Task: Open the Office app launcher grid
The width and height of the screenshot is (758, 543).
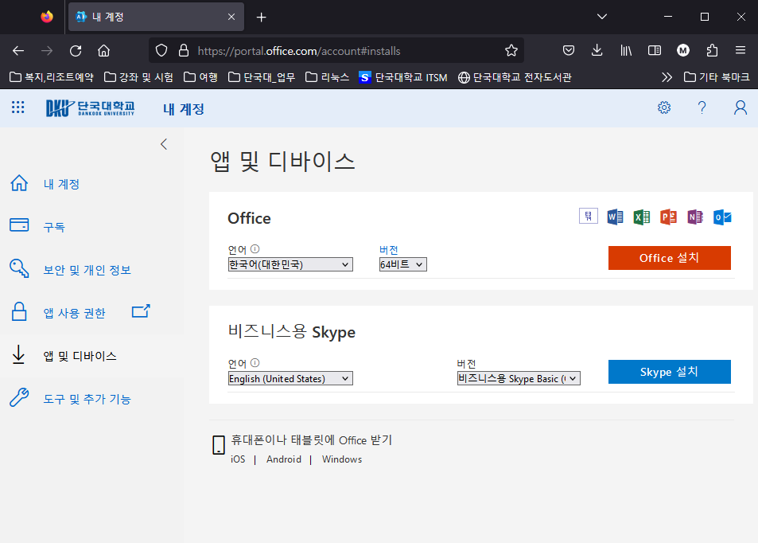Action: 17,107
